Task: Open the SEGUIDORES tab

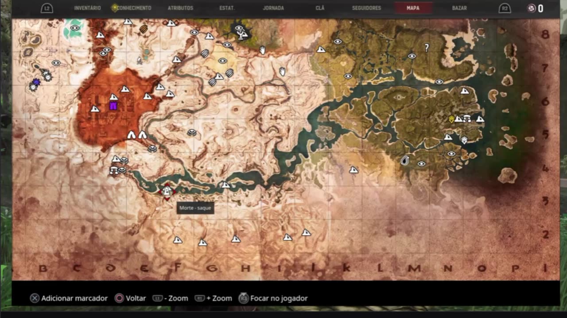Action: point(366,8)
